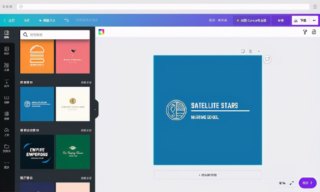Click See all for the first template category
The image size is (320, 192).
click(x=86, y=83)
